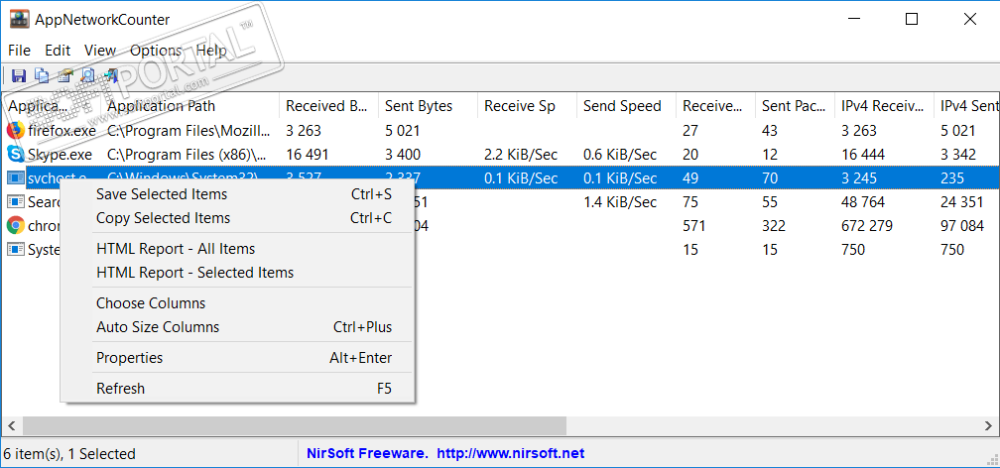The width and height of the screenshot is (1000, 468).
Task: Click the Skype icon in the list
Action: coord(15,154)
